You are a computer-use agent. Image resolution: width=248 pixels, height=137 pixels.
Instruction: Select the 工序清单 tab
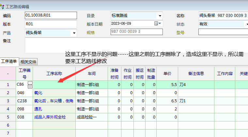(9, 61)
